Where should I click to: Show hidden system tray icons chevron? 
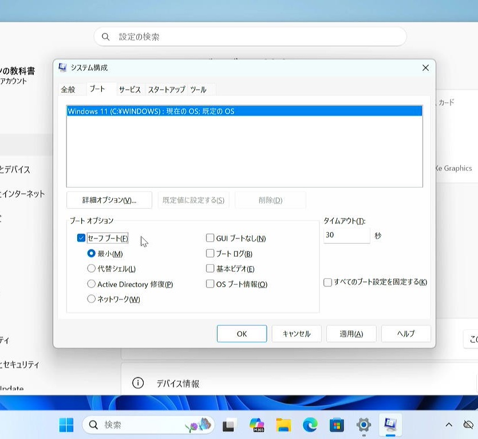click(x=449, y=425)
